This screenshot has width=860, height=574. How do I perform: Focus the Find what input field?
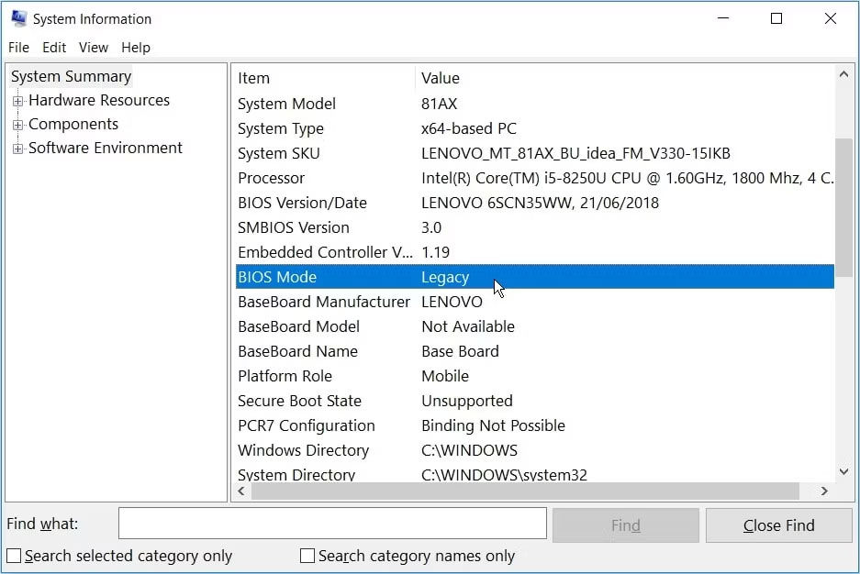coord(332,523)
